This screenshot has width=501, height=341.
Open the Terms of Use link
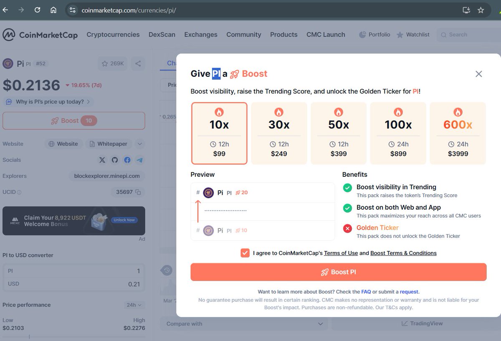pyautogui.click(x=341, y=253)
